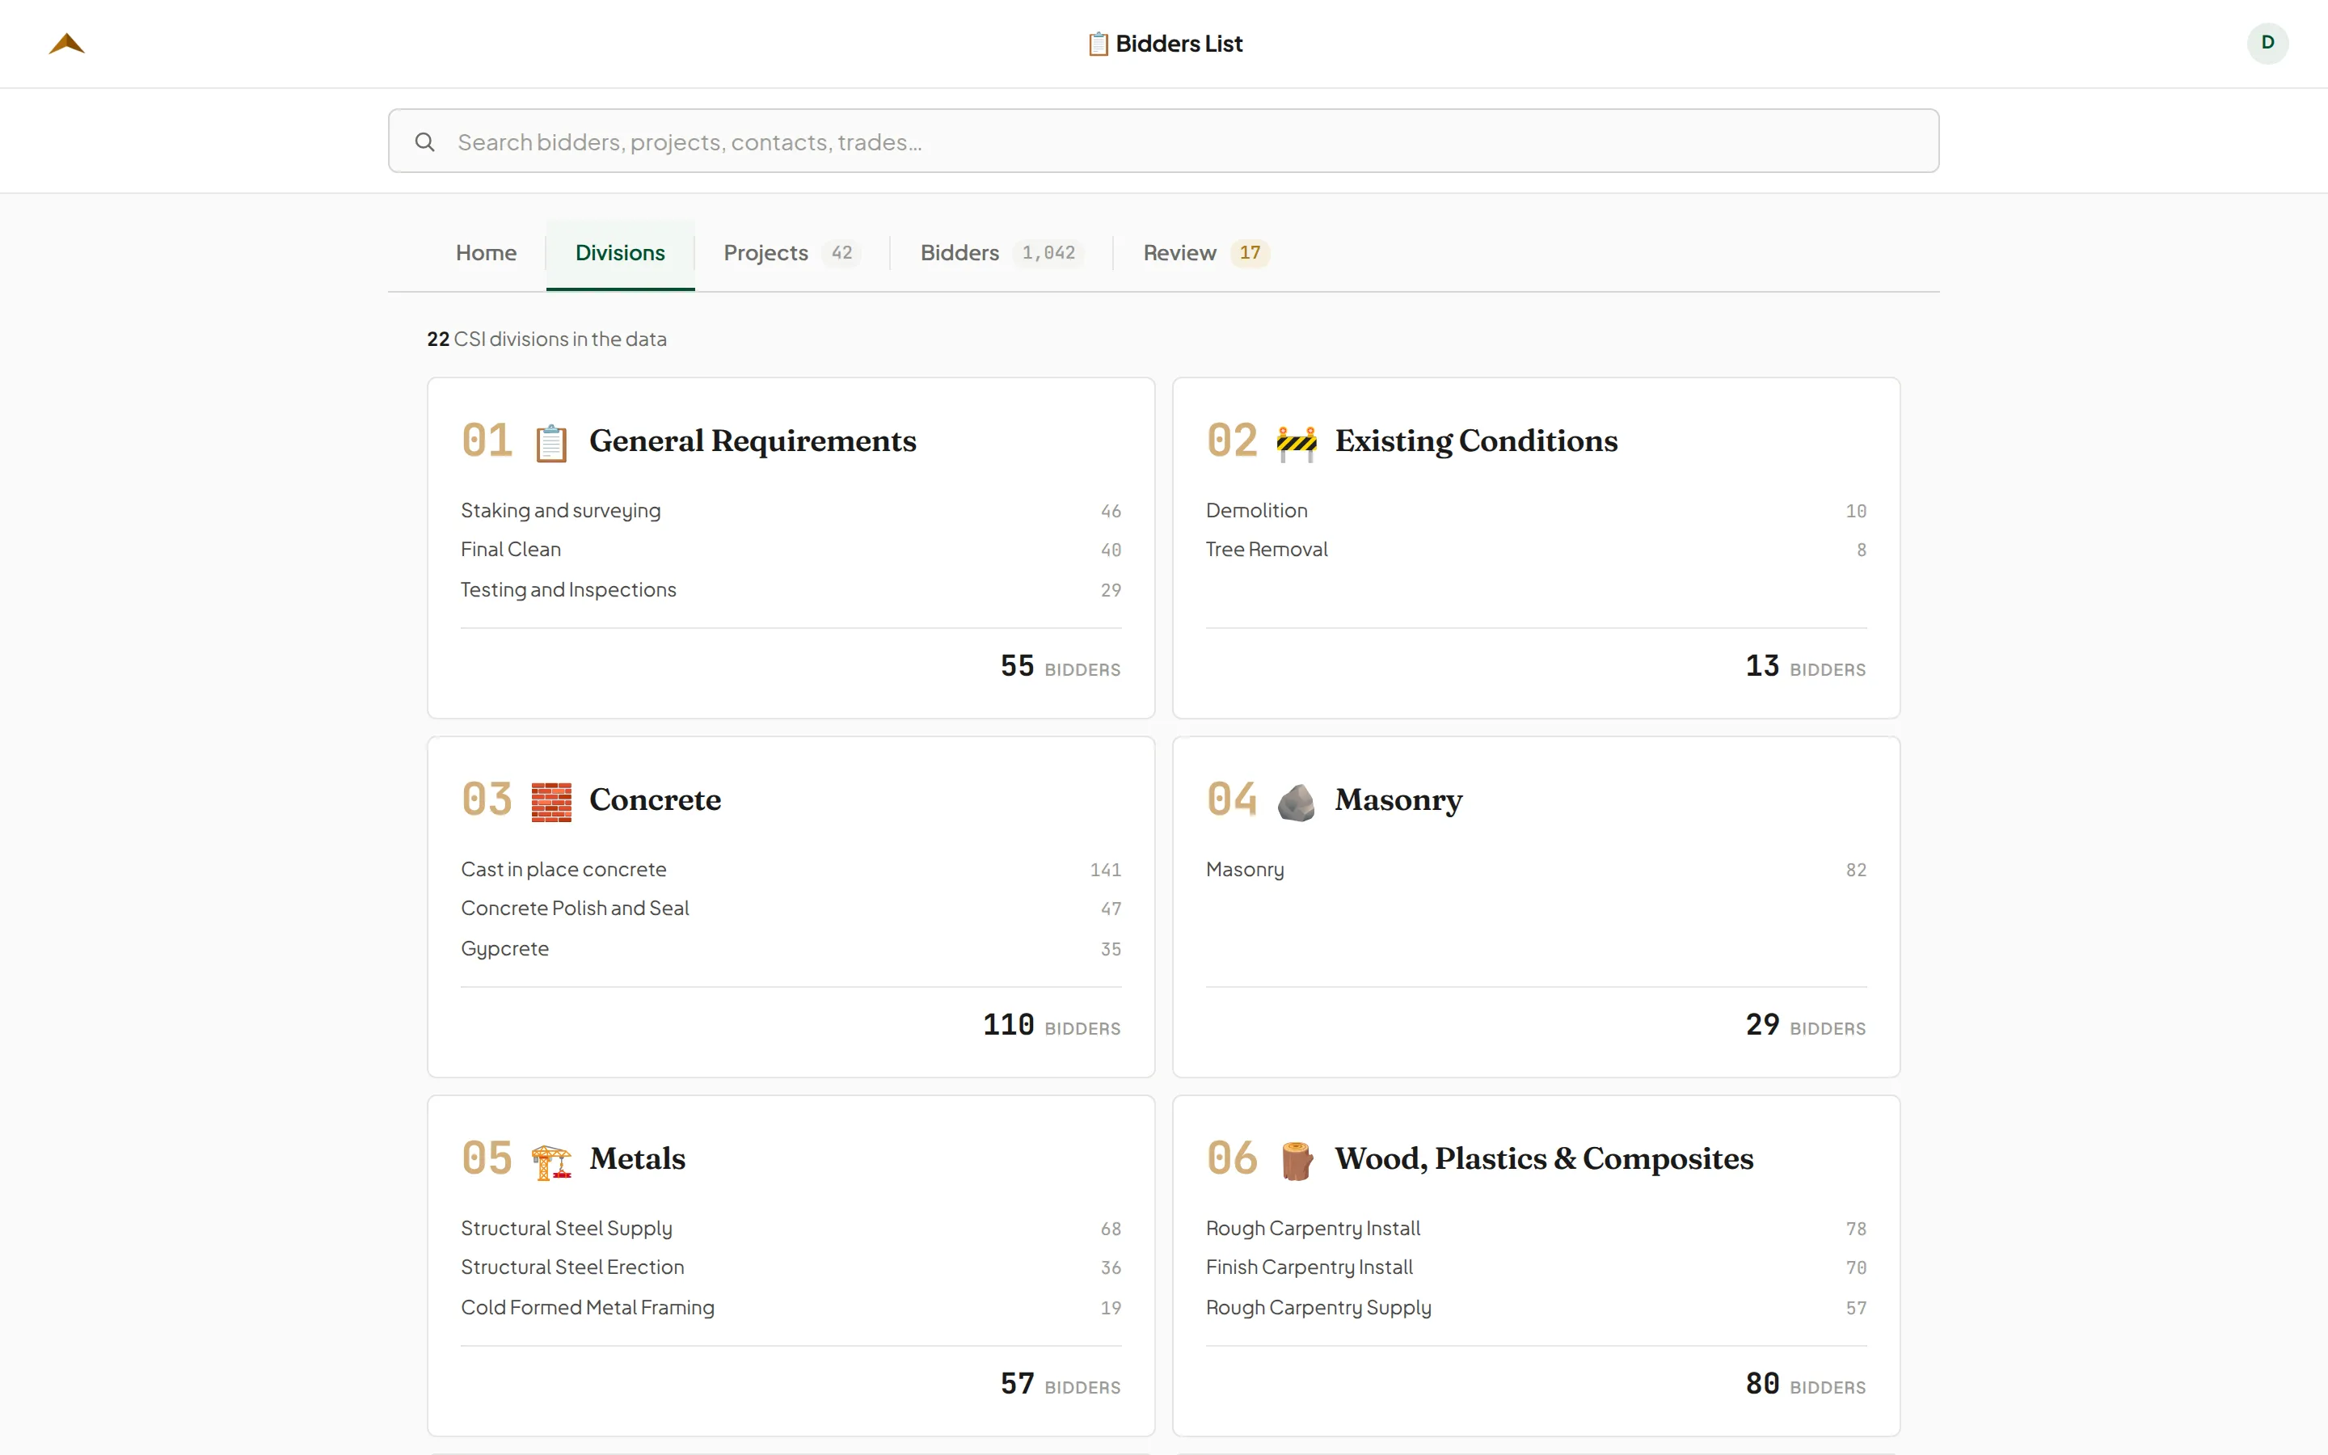The height and width of the screenshot is (1455, 2328).
Task: Click the Existing Conditions barrier icon
Action: click(x=1297, y=443)
